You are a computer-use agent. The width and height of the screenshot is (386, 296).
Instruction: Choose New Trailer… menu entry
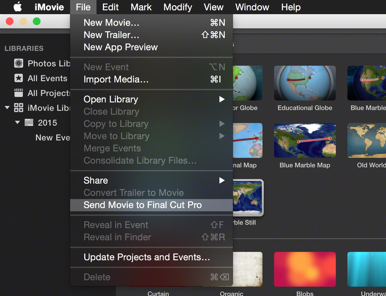pos(152,35)
